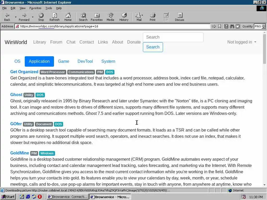Open the Ghost entry link
The height and width of the screenshot is (200, 267).
(16, 95)
